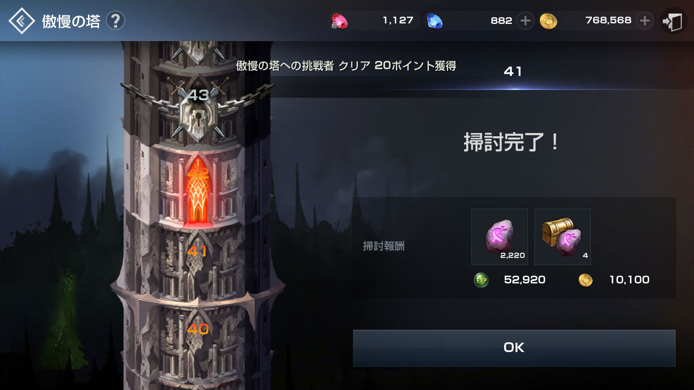Select the glowing red floor 42 gate
Screen dimensions: 694x390
198,191
